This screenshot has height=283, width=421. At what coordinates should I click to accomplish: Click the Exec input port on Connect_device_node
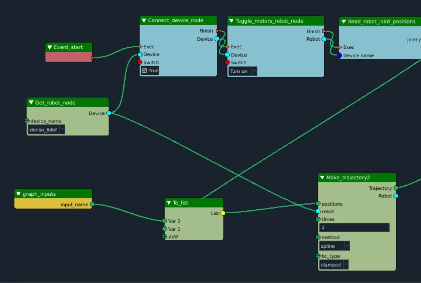pos(140,47)
